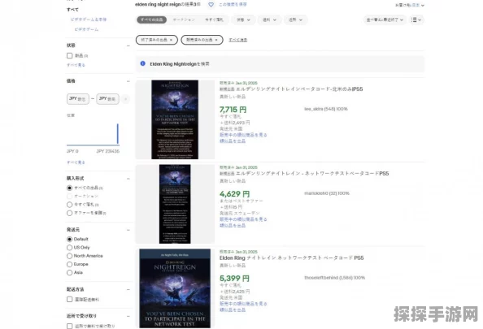Switch to the 今すぐ落札 tab
Screen dimensions: 483x329
[214, 19]
